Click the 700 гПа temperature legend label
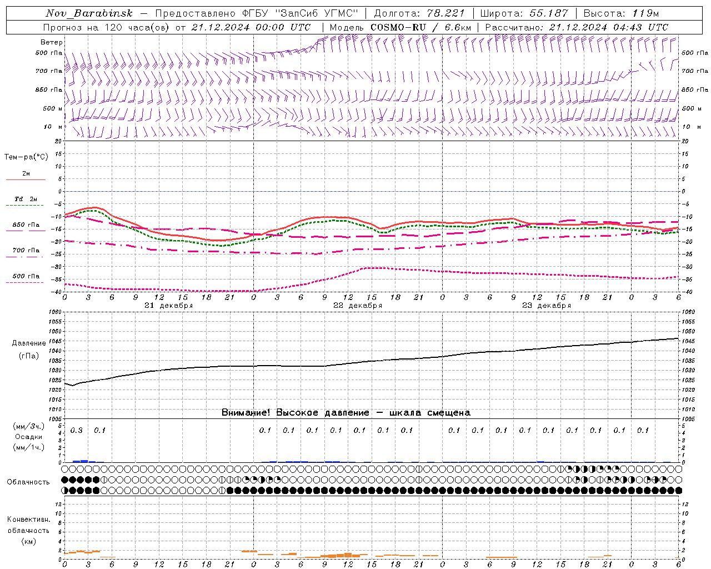The image size is (711, 569). coord(26,251)
